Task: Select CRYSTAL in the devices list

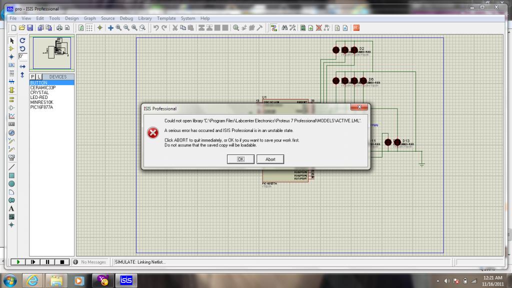Action: 39,92
